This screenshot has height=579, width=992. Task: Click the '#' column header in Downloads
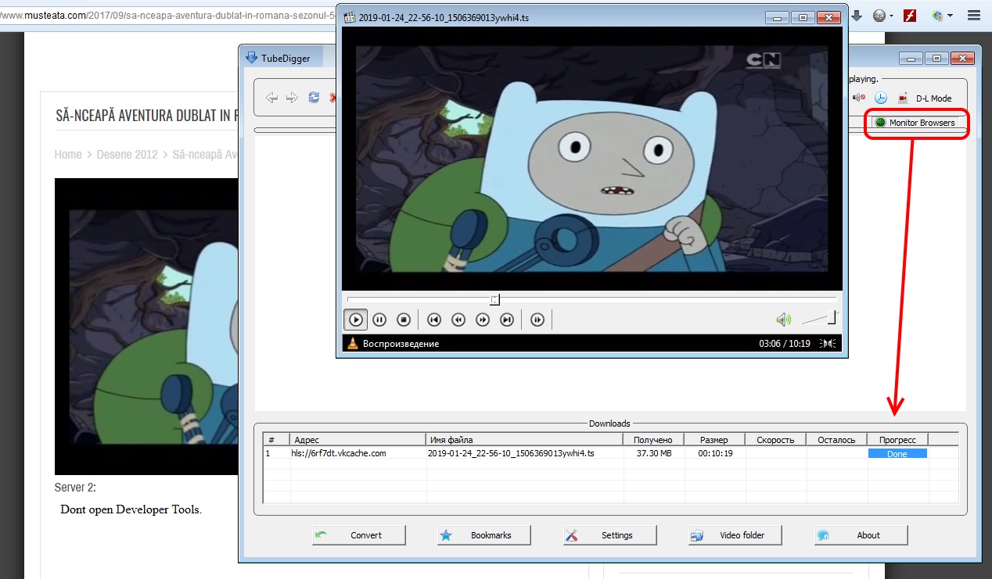pos(276,440)
